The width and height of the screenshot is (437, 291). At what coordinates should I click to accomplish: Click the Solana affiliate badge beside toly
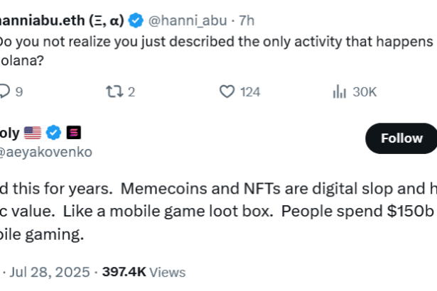pyautogui.click(x=73, y=132)
